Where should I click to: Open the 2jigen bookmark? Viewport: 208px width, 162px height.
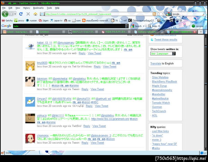click(x=44, y=20)
